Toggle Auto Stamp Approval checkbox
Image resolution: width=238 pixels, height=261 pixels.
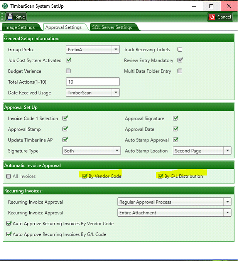click(x=176, y=140)
